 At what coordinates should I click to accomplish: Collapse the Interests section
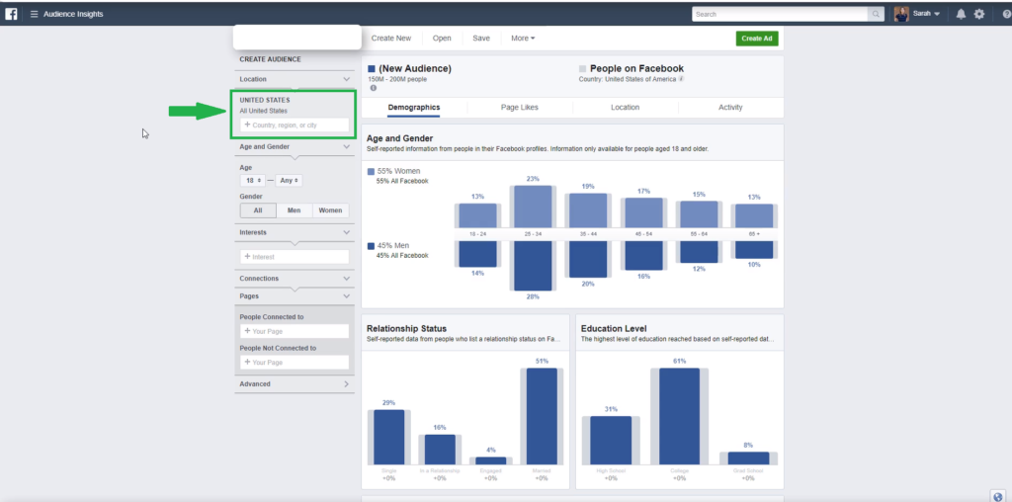click(347, 232)
